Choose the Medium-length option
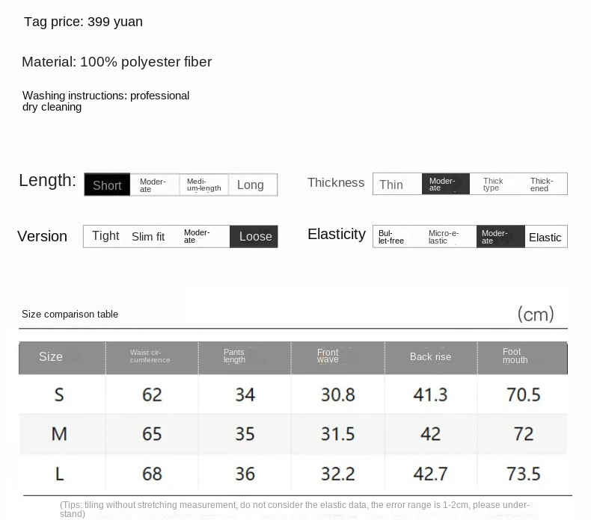Screen dimensions: 591x520 [x=203, y=185]
